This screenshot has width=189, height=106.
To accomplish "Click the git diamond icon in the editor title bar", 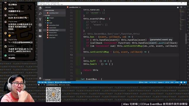I will coord(178,7).
